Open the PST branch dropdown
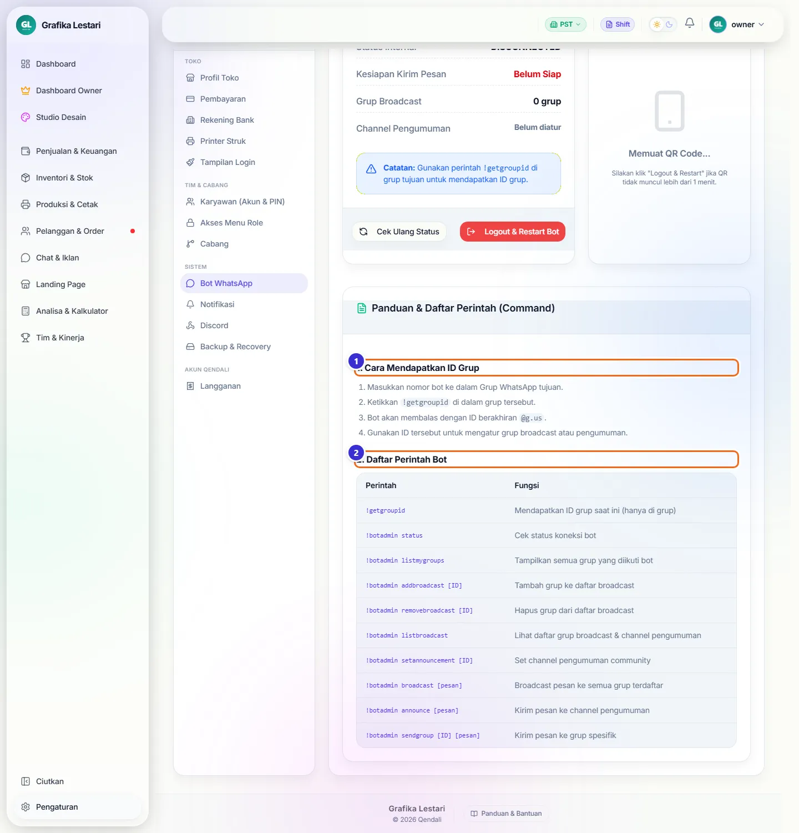 [x=565, y=24]
